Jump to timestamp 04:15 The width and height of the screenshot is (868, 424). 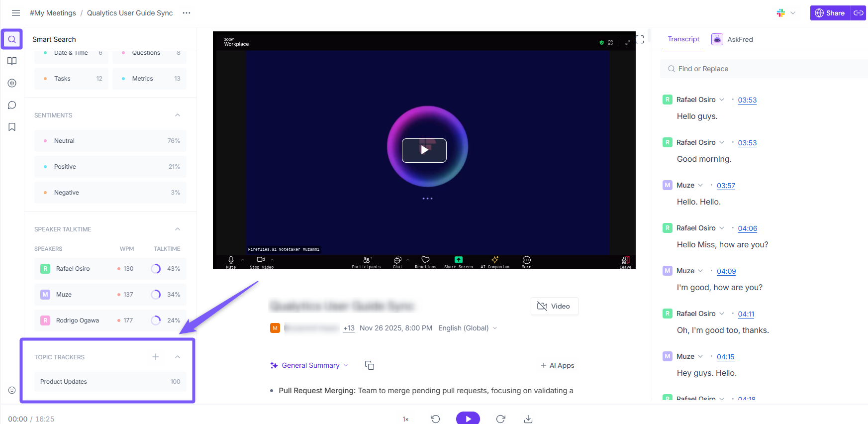pos(725,357)
